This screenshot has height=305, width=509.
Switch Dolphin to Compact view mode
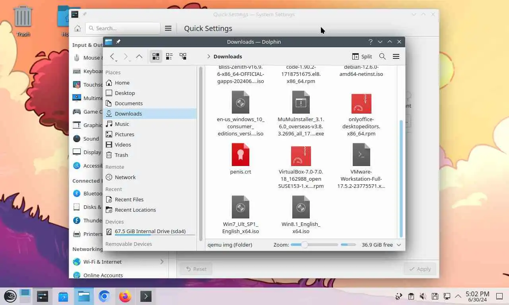(169, 56)
